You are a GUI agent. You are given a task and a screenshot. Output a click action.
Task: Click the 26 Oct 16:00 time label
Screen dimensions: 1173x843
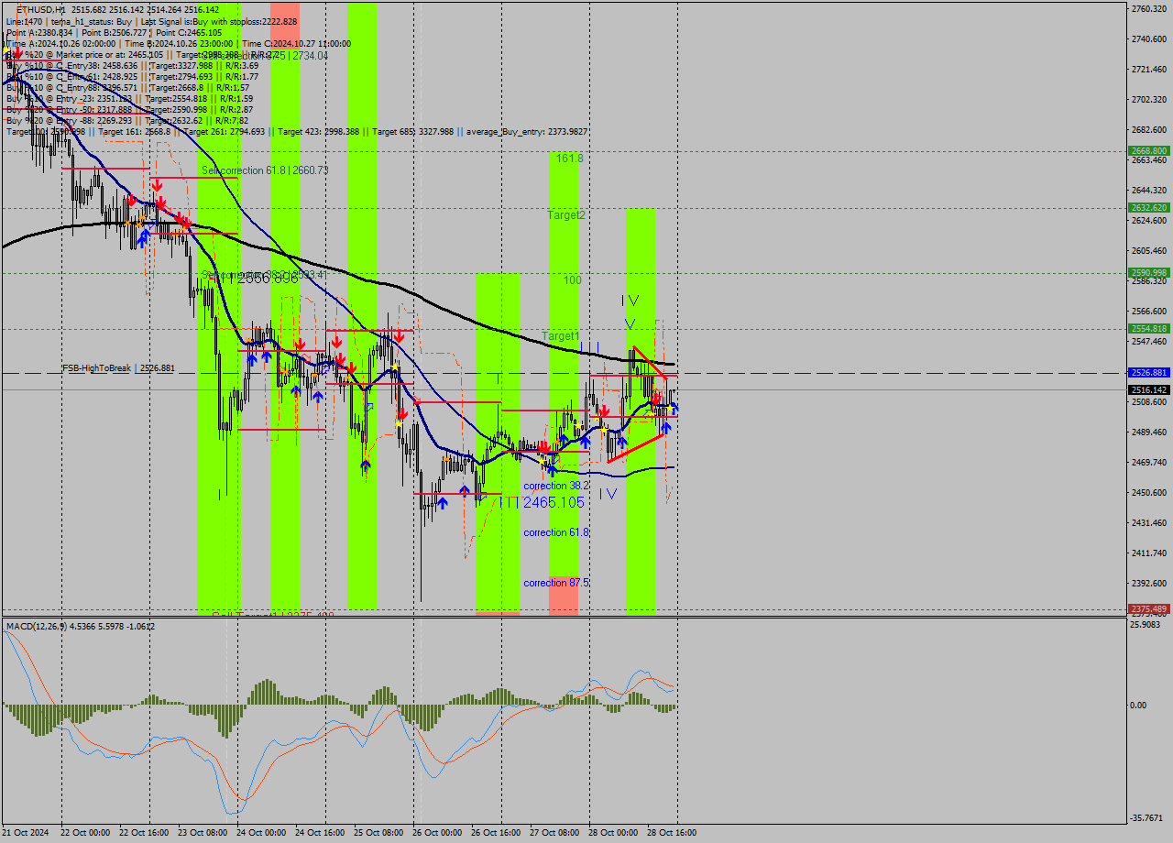pyautogui.click(x=496, y=833)
